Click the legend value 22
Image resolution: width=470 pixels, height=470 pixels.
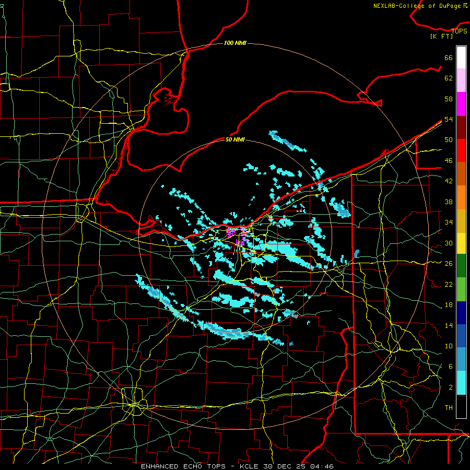point(449,284)
